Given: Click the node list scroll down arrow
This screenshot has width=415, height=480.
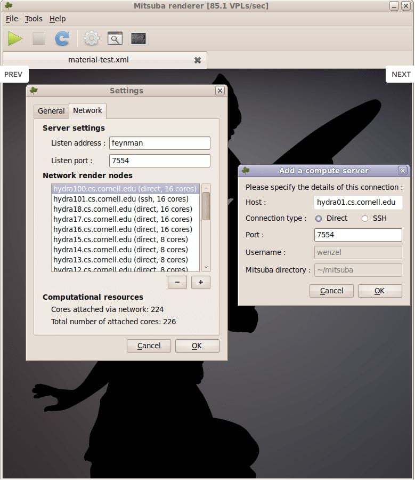Looking at the screenshot, I should click(x=206, y=267).
